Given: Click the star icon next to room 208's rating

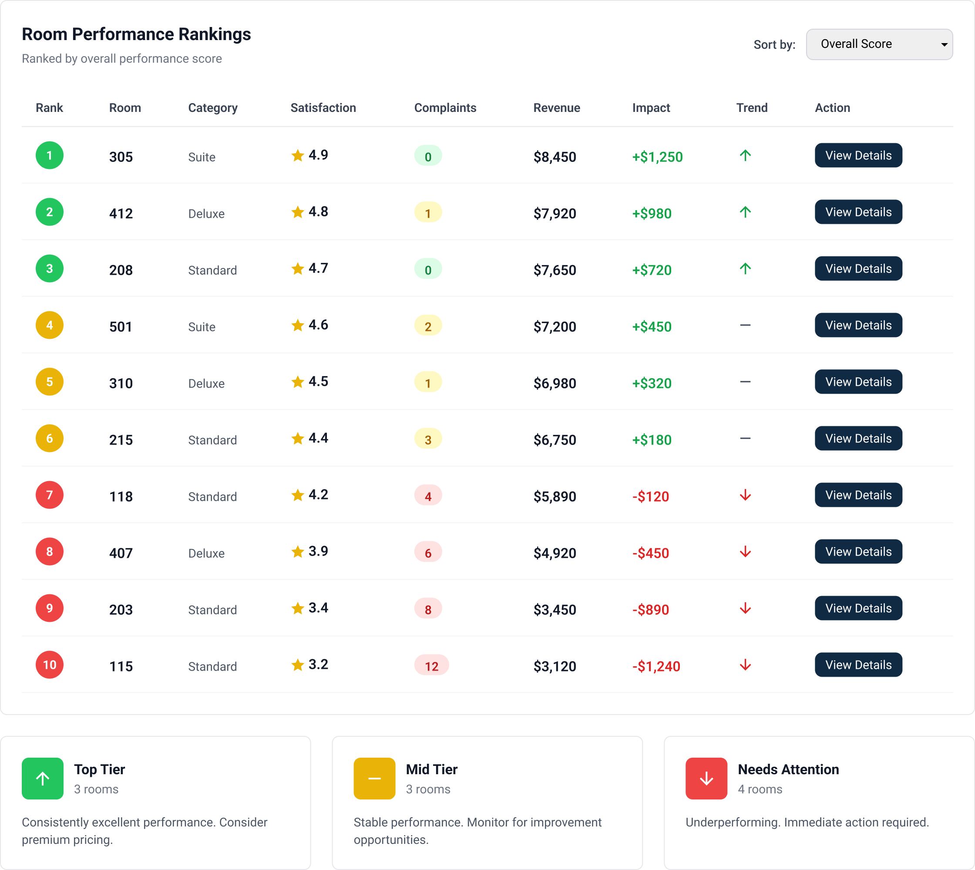Looking at the screenshot, I should 297,268.
